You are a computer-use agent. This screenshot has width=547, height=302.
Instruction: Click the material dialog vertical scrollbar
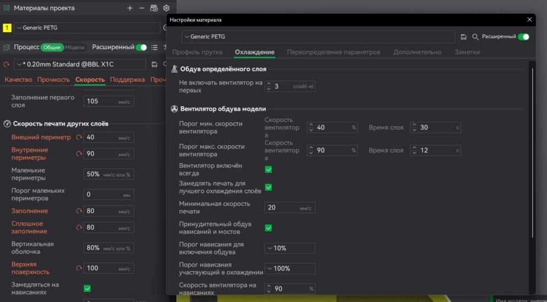pos(532,153)
